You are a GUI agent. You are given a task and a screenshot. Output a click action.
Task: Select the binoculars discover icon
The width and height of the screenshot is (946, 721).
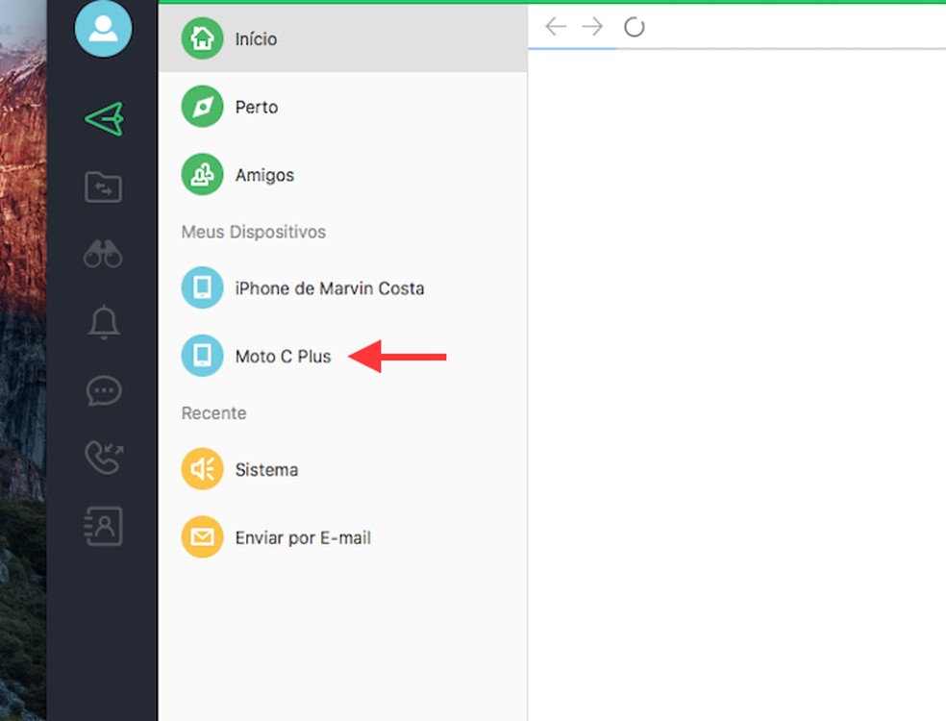[x=103, y=255]
